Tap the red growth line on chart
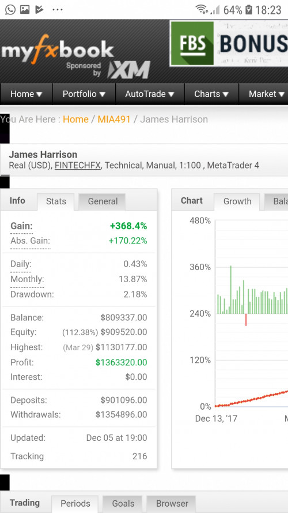 pos(252,399)
